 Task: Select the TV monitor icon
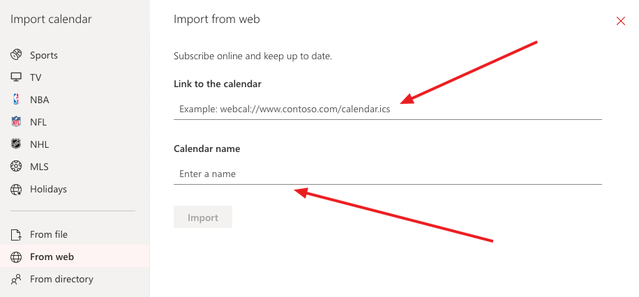point(16,77)
